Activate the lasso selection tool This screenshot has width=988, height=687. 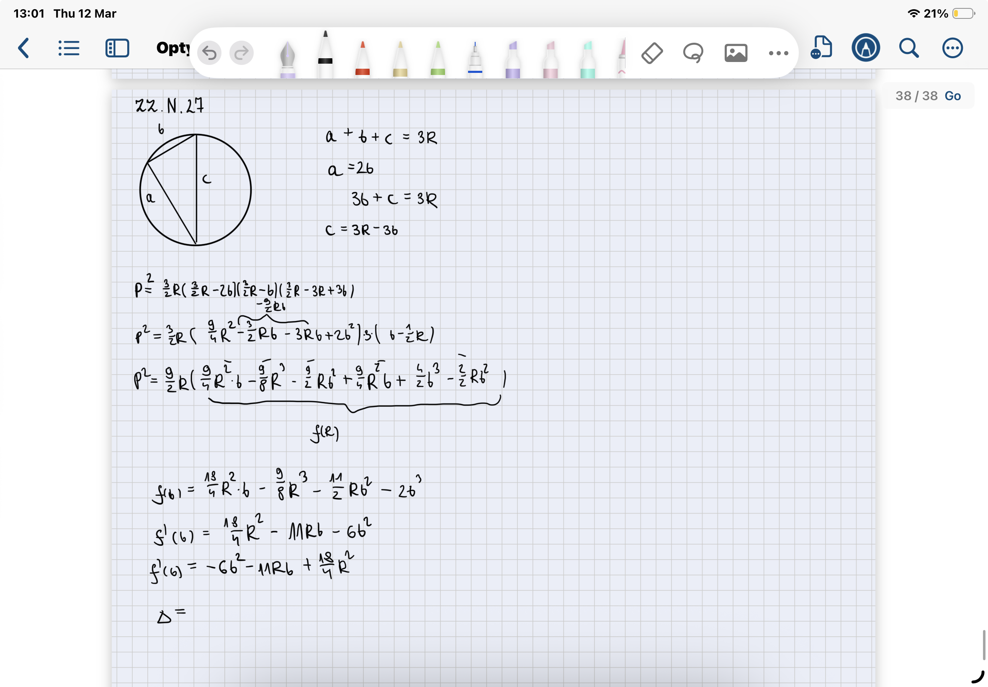pos(693,53)
